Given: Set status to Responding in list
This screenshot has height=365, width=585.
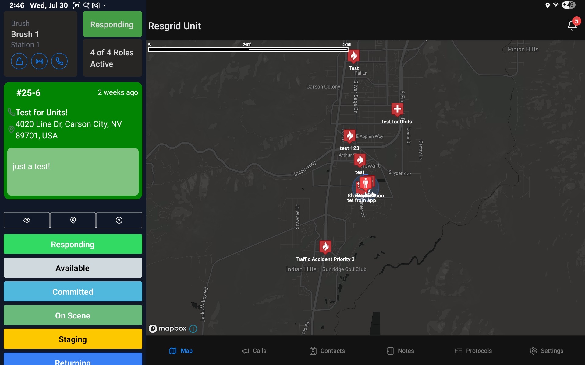Looking at the screenshot, I should pyautogui.click(x=73, y=244).
